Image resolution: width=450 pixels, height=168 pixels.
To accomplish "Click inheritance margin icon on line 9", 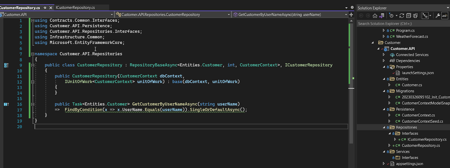I will pyautogui.click(x=6, y=65).
